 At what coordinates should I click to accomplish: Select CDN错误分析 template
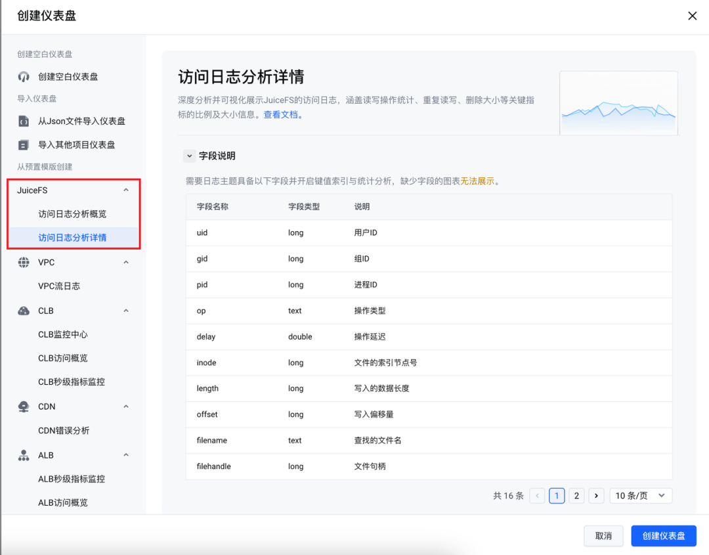(x=64, y=431)
